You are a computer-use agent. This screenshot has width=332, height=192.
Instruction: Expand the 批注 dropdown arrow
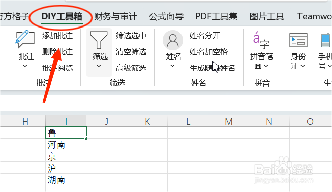[25, 66]
